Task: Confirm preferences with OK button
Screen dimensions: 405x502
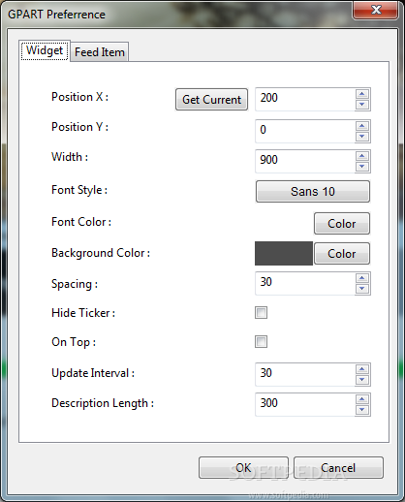Action: pos(243,467)
